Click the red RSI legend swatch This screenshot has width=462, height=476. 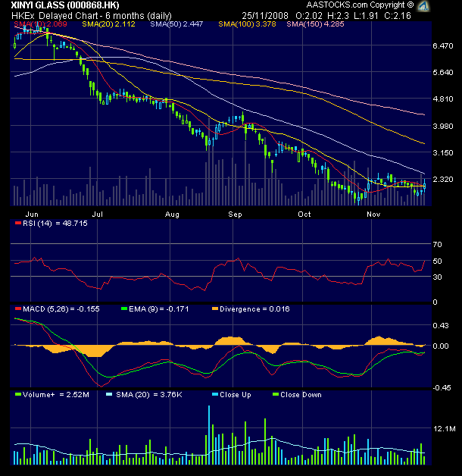18,223
